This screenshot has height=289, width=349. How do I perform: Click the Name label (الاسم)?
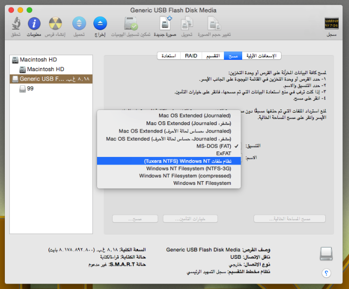point(251,158)
